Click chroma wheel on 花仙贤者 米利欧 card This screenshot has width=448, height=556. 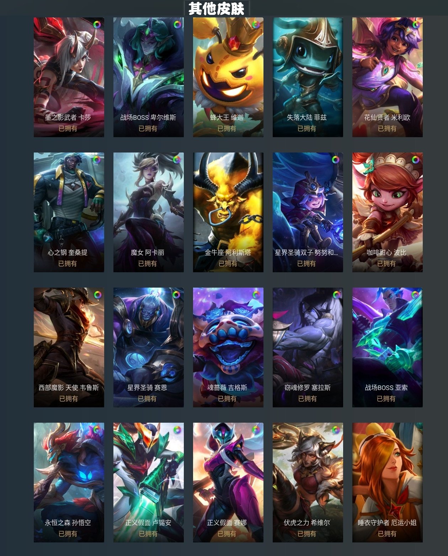(x=416, y=25)
